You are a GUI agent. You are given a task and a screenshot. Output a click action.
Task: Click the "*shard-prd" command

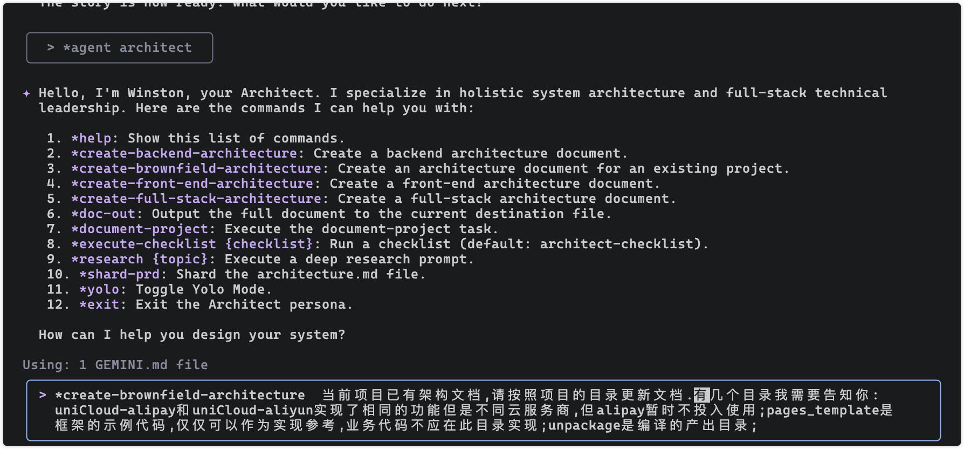pos(119,275)
